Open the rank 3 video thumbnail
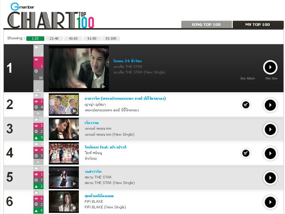The height and width of the screenshot is (214, 285). pyautogui.click(x=64, y=129)
